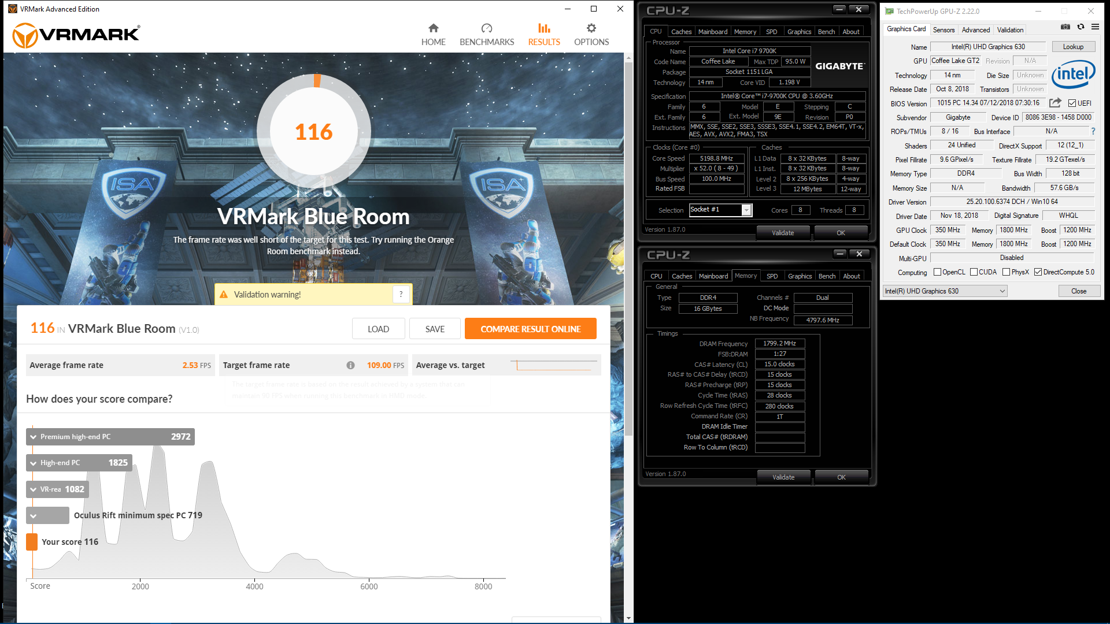Click LOAD result button
The width and height of the screenshot is (1110, 624).
click(378, 329)
